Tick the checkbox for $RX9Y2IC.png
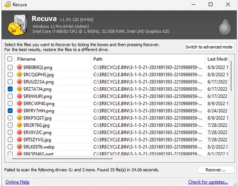Image resolution: width=238 pixels, height=186 pixels. click(10, 132)
